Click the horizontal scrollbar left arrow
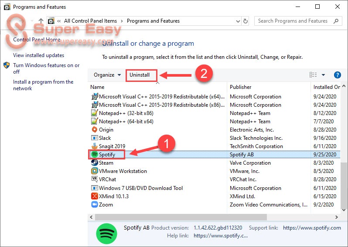Image resolution: width=348 pixels, height=247 pixels. coord(91,217)
